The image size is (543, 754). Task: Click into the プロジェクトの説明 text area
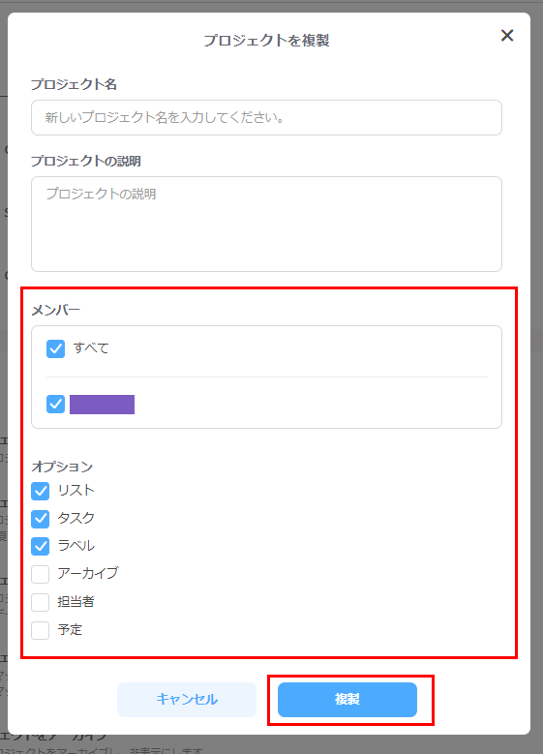point(266,225)
